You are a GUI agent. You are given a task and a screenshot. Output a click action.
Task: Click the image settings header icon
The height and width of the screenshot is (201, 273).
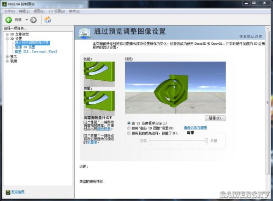pyautogui.click(x=84, y=33)
